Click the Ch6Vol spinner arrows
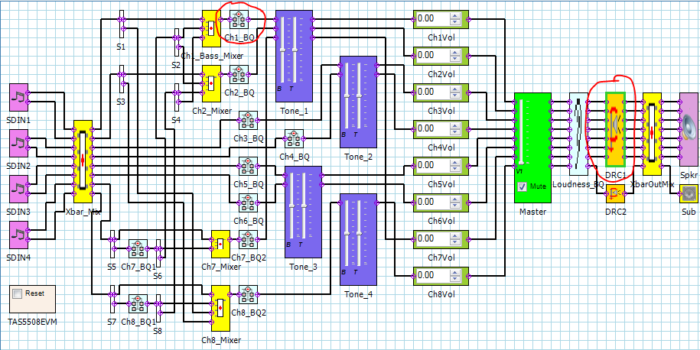Screen dimensions: 700x350 click(x=454, y=203)
